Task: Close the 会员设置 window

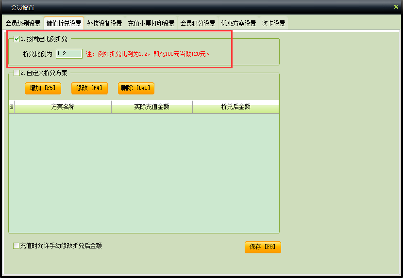Action: tap(396, 7)
